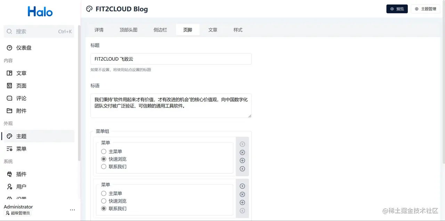Open 插件 in the sidebar
Image resolution: width=445 pixels, height=221 pixels.
39,174
